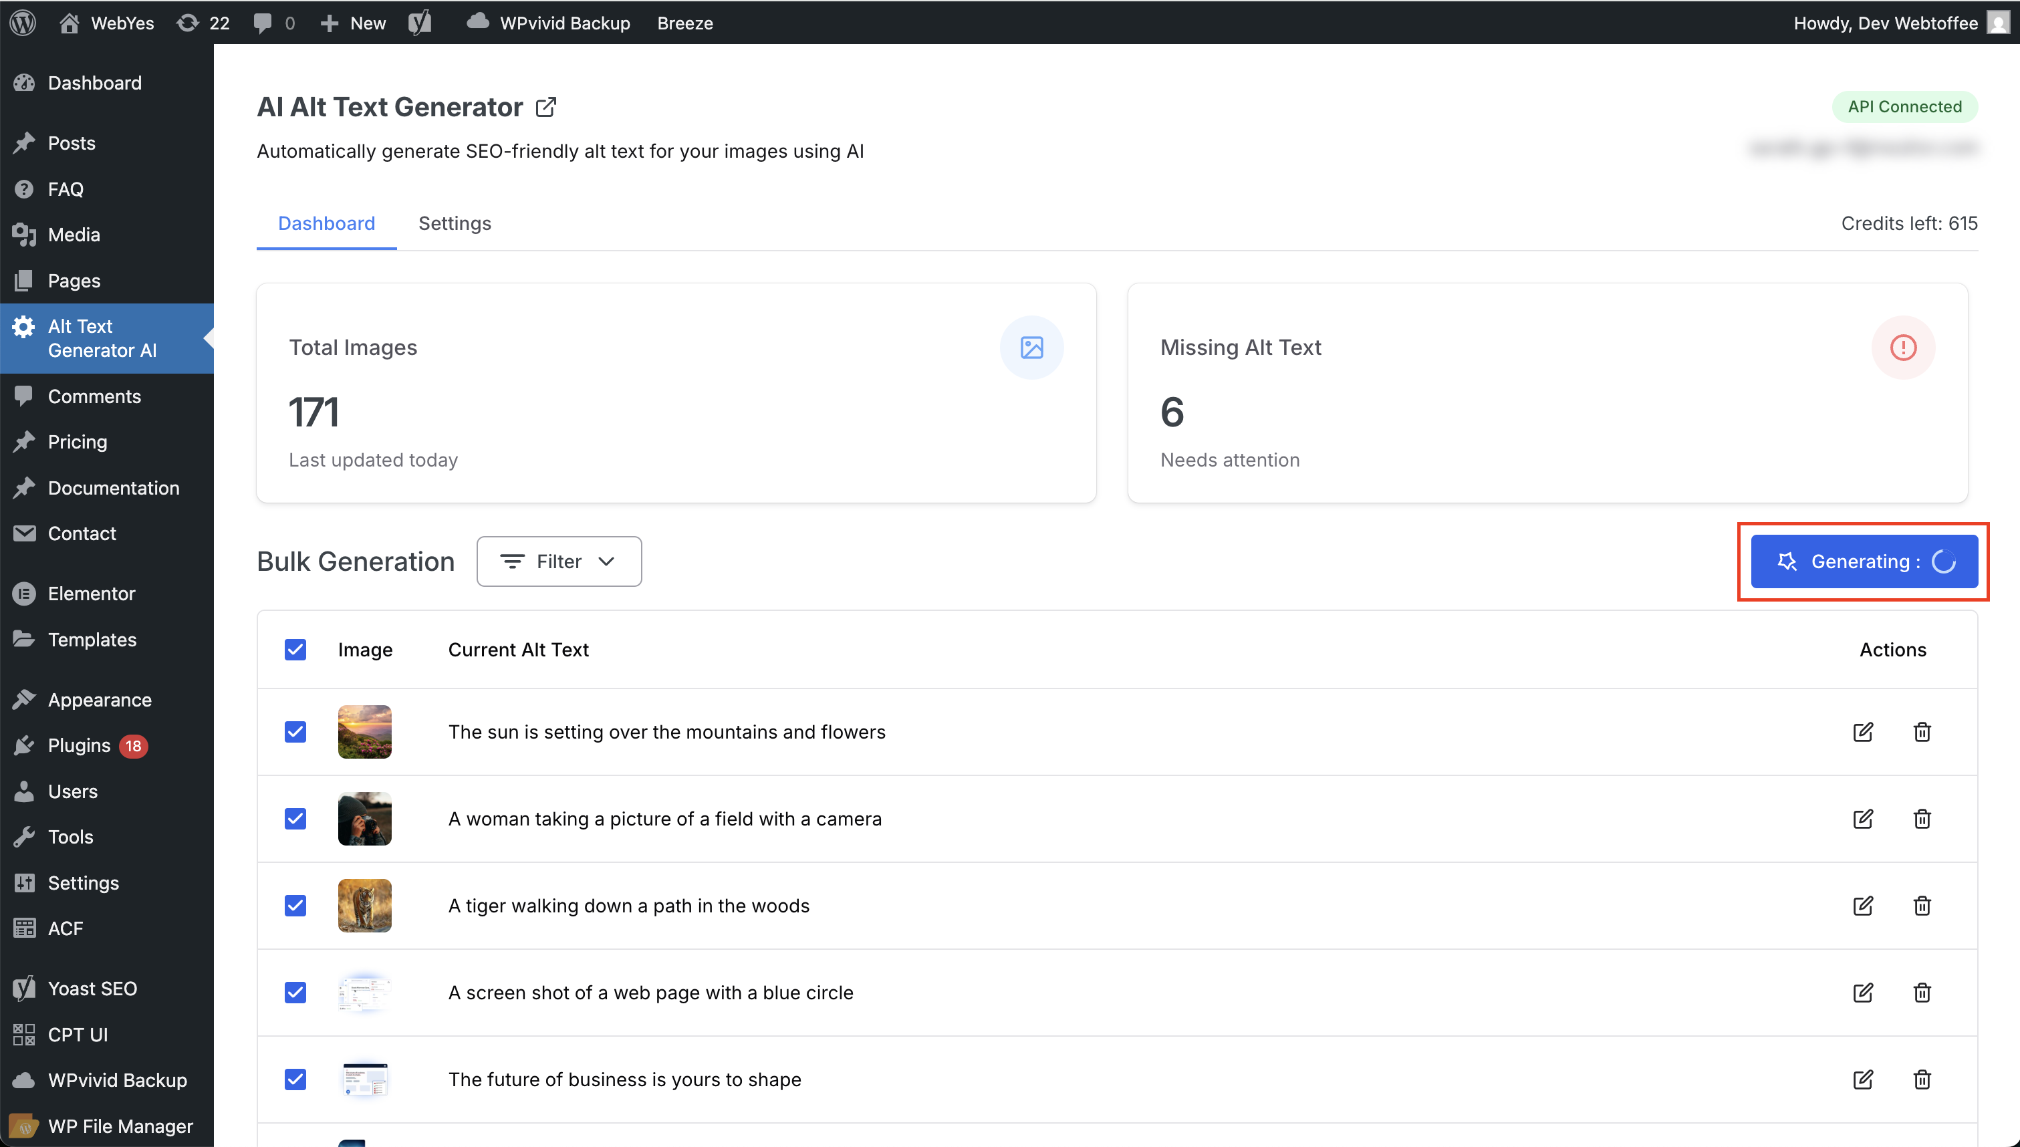Click the Missing Alt Text warning icon
Viewport: 2020px width, 1147px height.
click(x=1902, y=348)
